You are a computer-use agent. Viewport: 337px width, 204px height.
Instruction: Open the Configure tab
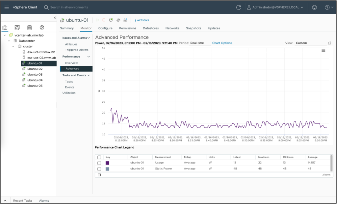[105, 28]
